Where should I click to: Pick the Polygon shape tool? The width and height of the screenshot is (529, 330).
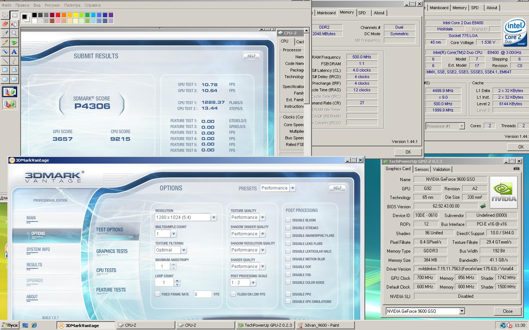tap(14, 70)
